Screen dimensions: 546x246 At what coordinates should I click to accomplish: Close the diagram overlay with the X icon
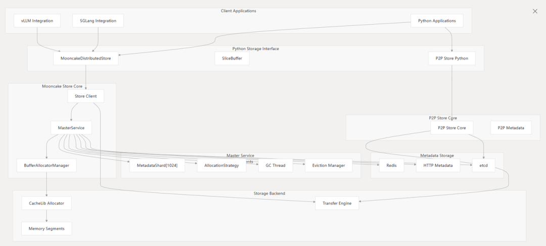(x=535, y=11)
